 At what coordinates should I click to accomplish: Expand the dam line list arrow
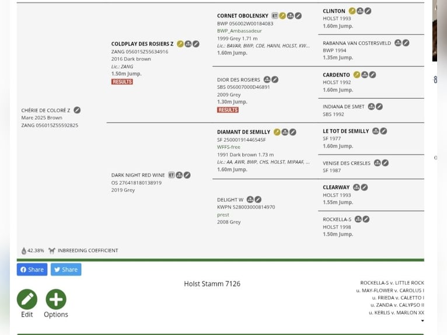point(422,320)
